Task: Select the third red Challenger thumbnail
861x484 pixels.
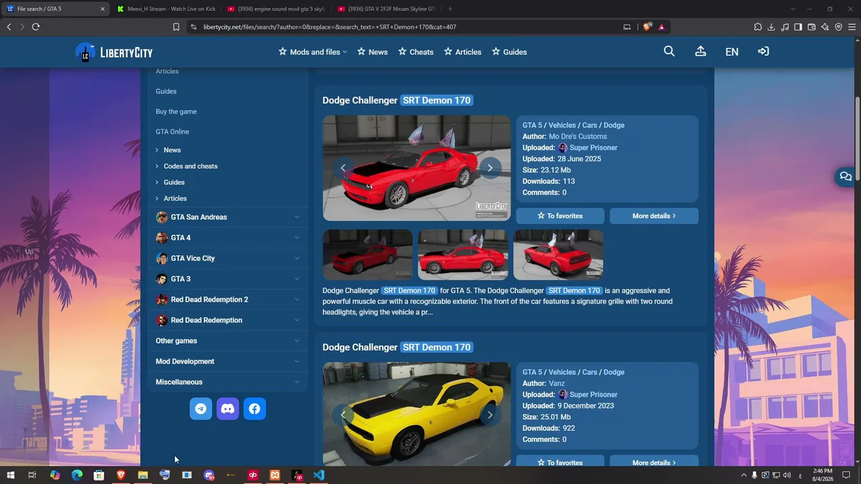Action: click(x=558, y=255)
